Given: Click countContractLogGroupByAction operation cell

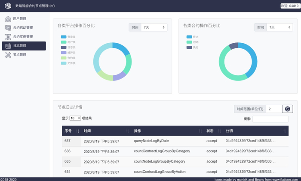Looking at the screenshot, I should (160, 172).
